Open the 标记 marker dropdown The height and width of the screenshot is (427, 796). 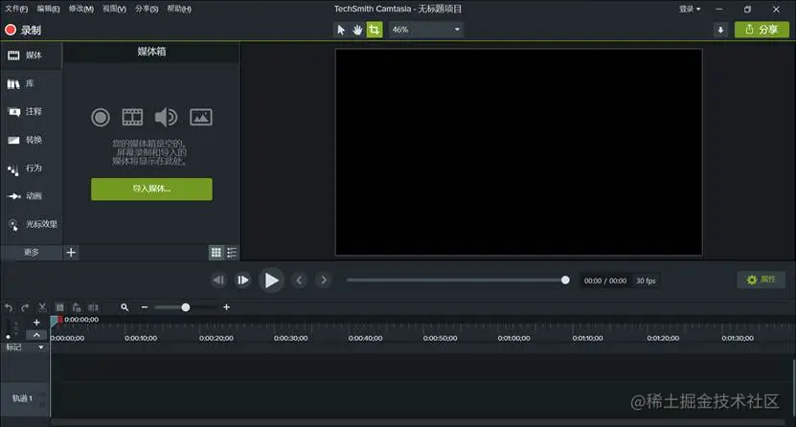click(x=41, y=348)
